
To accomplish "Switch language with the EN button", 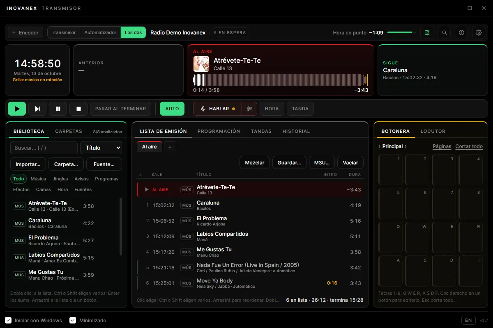I will [468, 320].
